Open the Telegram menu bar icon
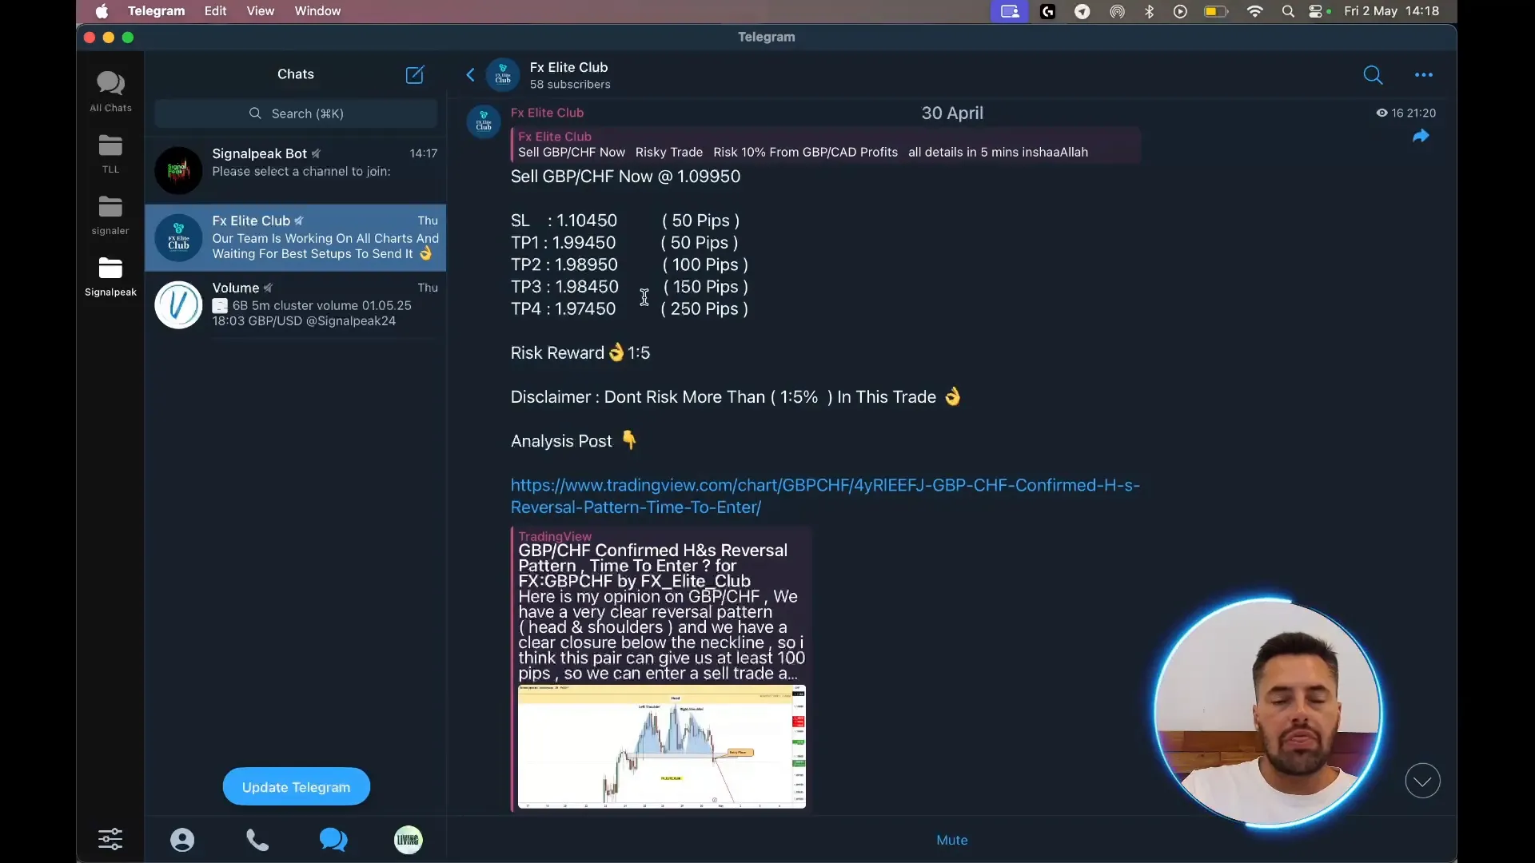Viewport: 1535px width, 863px height. click(x=1082, y=11)
